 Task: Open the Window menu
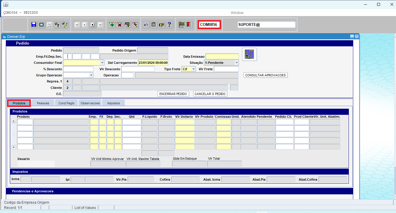pos(237,13)
